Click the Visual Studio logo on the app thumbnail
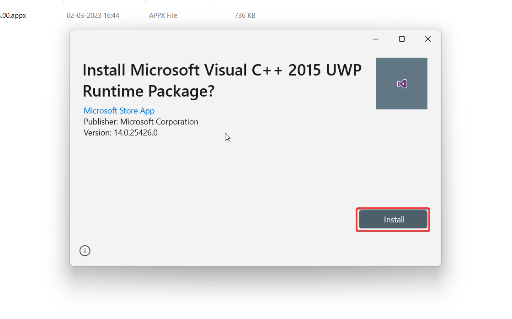 pos(401,83)
